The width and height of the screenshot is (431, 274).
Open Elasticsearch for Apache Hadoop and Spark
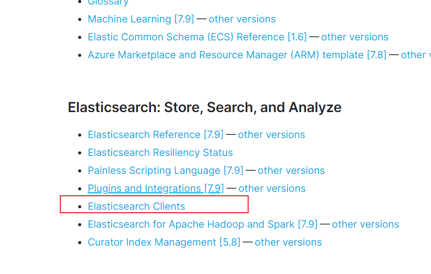(203, 224)
